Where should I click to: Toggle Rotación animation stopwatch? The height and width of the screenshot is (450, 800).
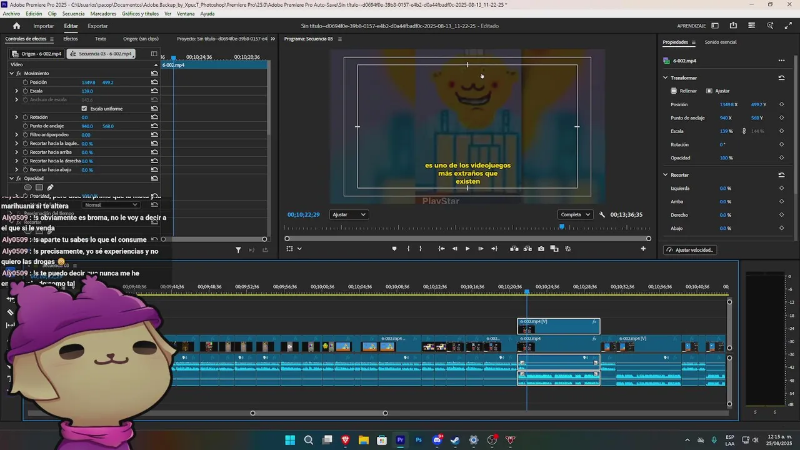pyautogui.click(x=26, y=117)
